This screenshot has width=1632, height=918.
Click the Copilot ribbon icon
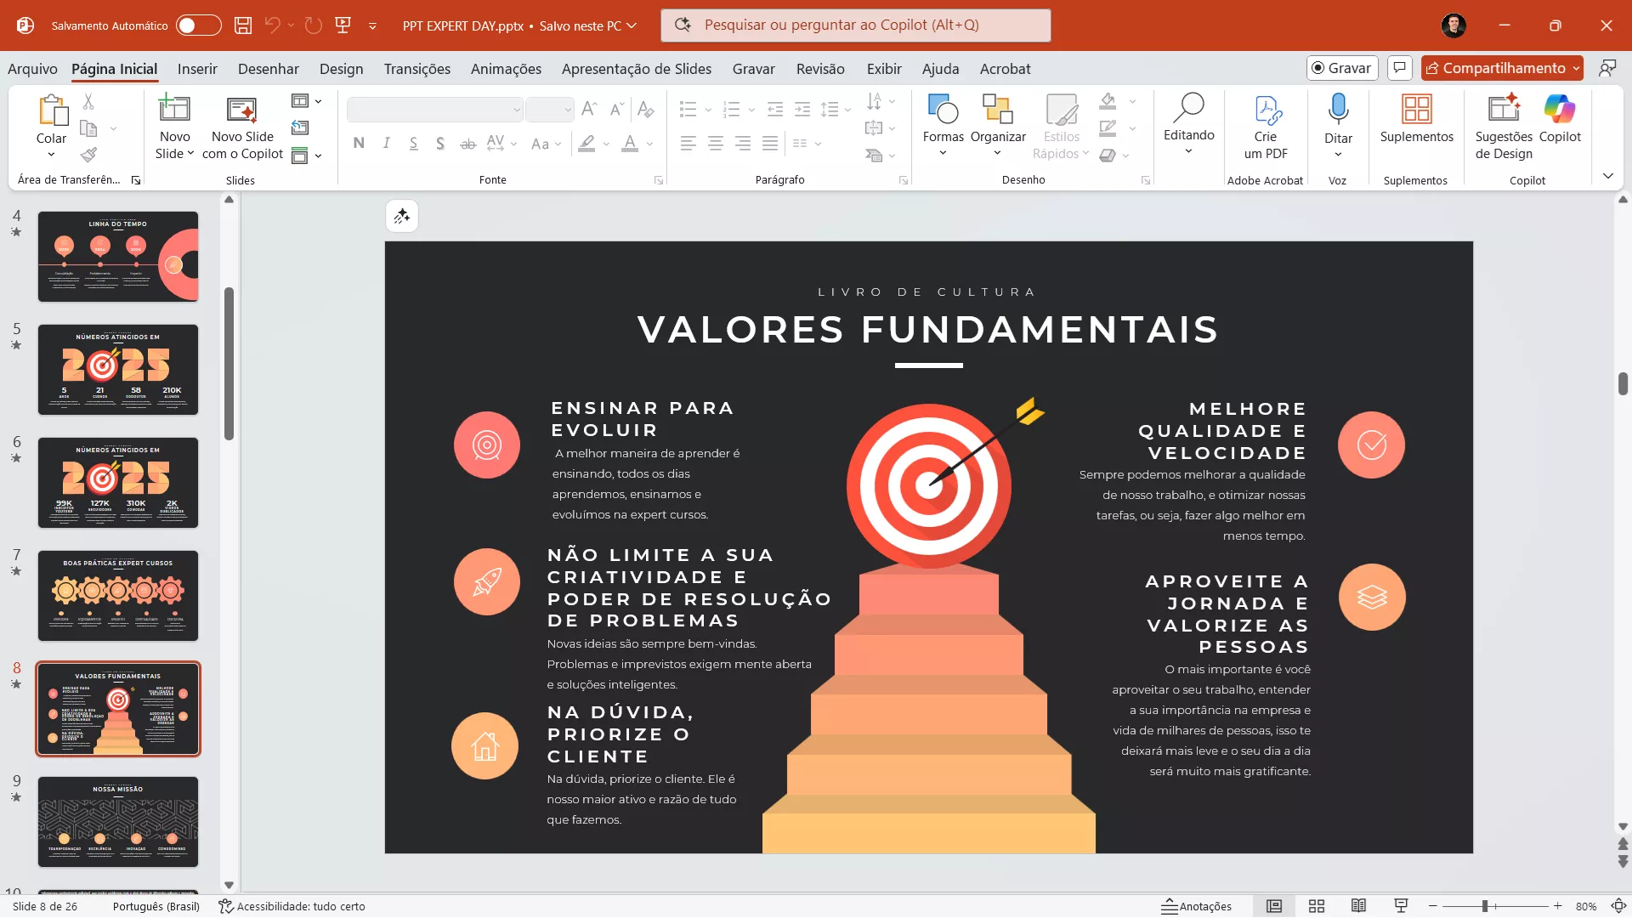[x=1559, y=110]
